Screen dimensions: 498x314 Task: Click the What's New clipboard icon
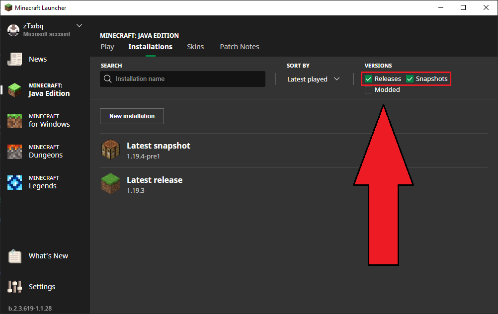point(14,256)
